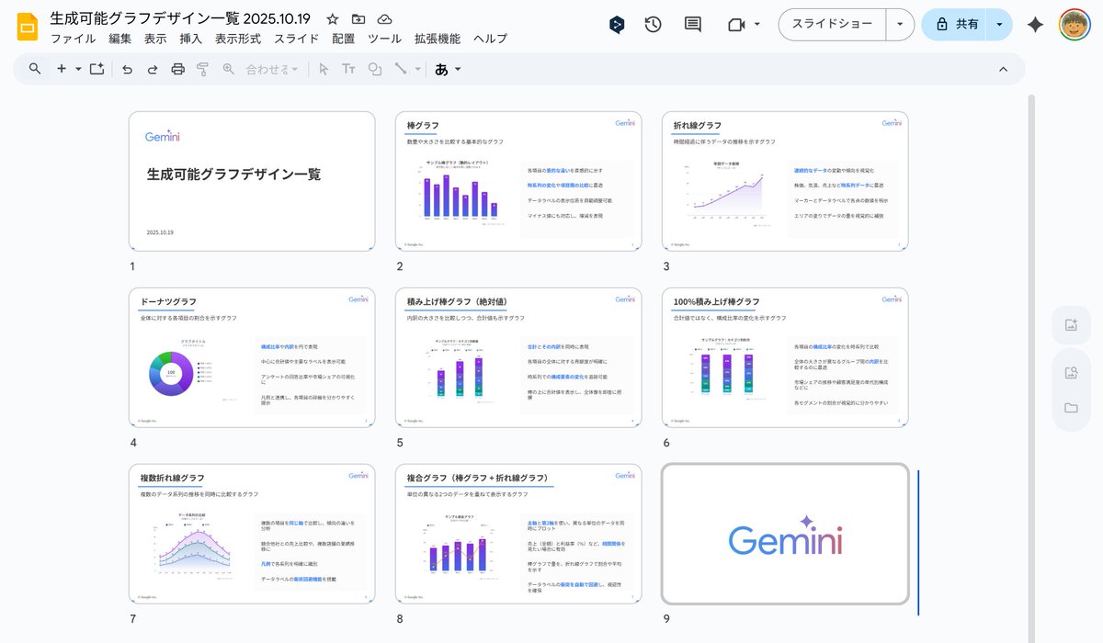Click the zoom magnifier tool
Viewport: 1103px width, 643px height.
(229, 69)
